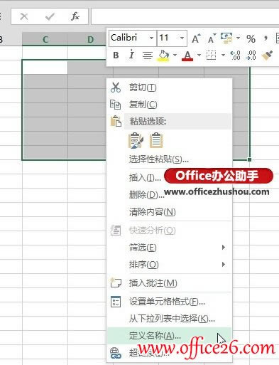Expand the borders dropdown arrow

tap(223, 55)
